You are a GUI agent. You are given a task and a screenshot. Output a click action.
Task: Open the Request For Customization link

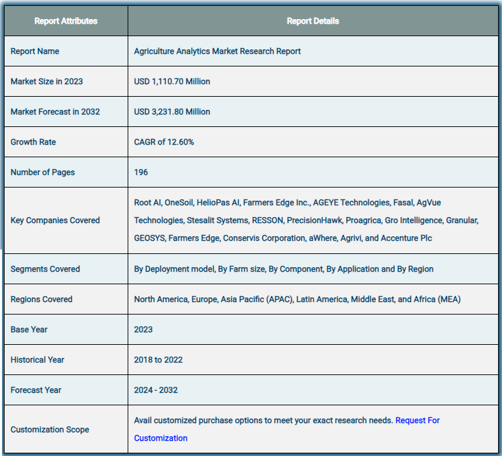point(417,420)
